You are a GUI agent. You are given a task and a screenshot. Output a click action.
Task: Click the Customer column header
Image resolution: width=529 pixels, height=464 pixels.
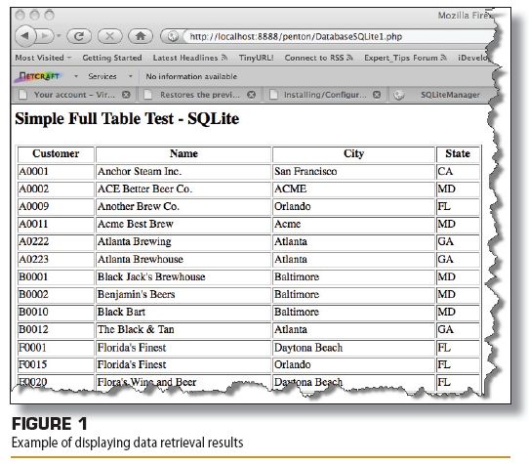coord(56,153)
